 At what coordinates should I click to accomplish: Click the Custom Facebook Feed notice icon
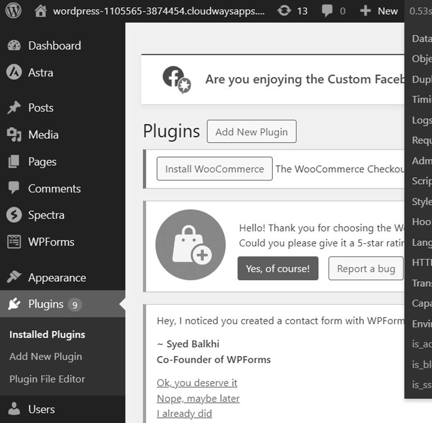click(177, 80)
